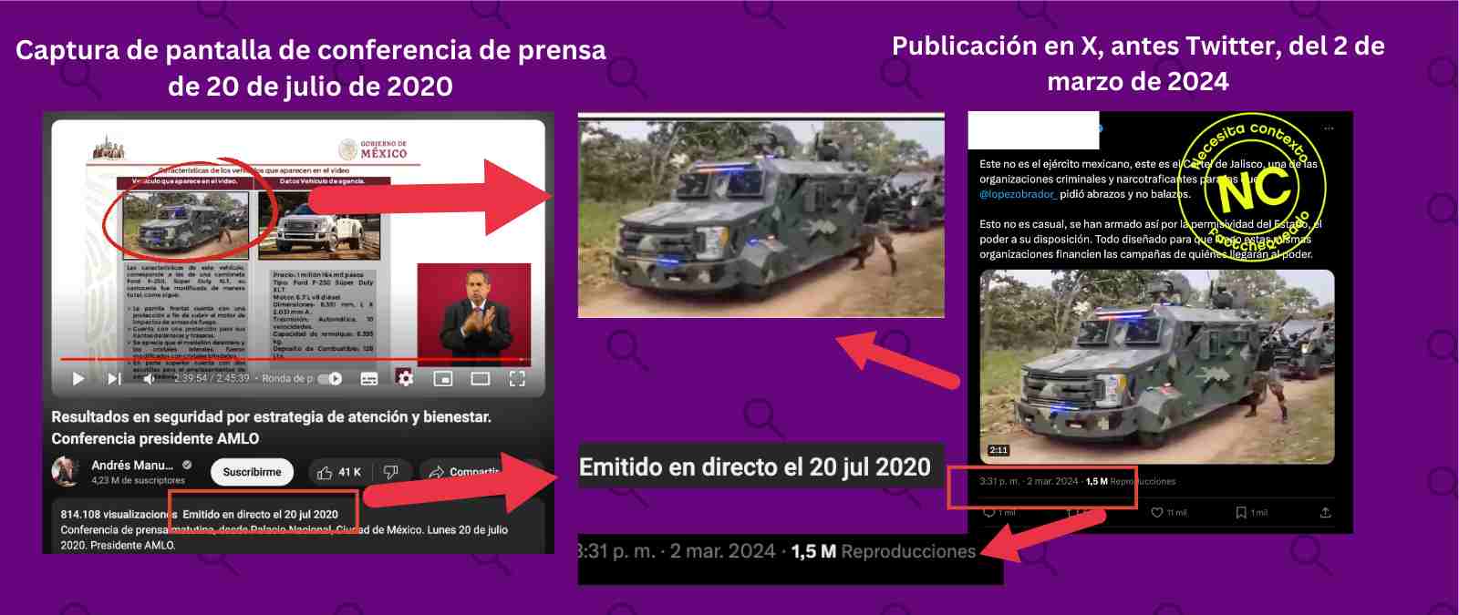This screenshot has width=1459, height=615.
Task: Mute the YouTube player volume
Action: click(x=149, y=379)
